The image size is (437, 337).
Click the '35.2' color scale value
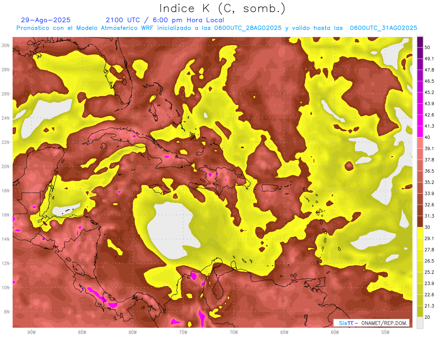click(429, 182)
